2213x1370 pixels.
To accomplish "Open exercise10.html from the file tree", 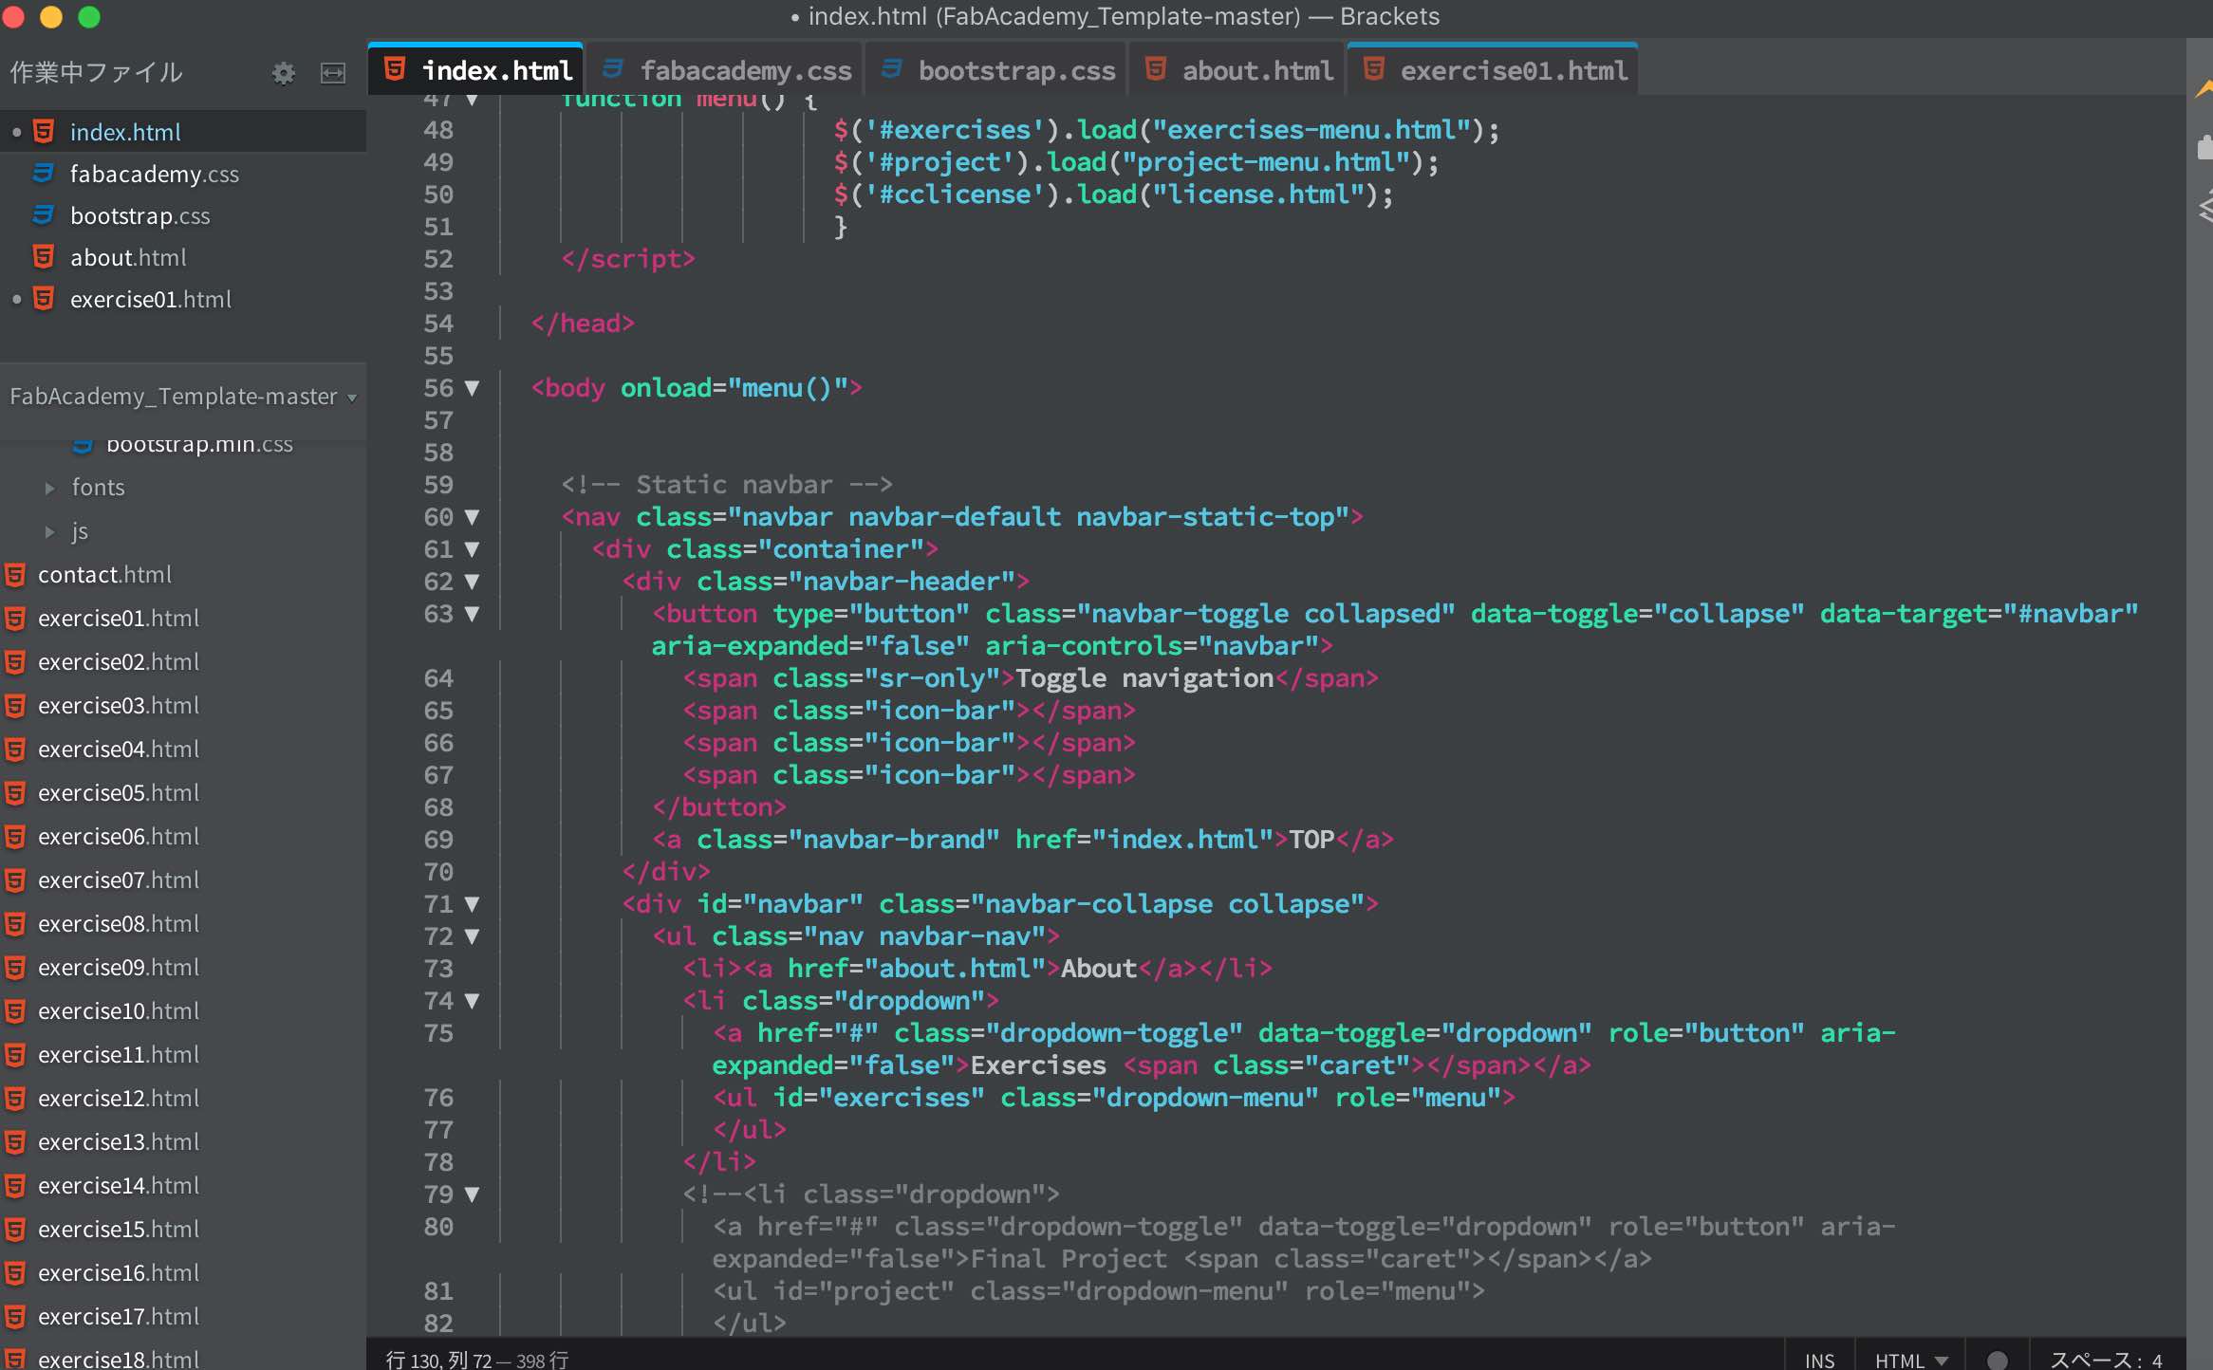I will coord(119,1010).
